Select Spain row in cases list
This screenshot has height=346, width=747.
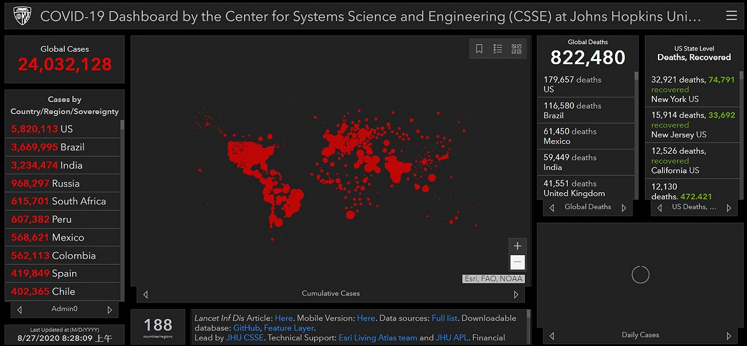coord(62,274)
